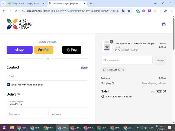The width and height of the screenshot is (175, 131).
Task: Click the Stop Aging Now logo
Action: click(x=19, y=24)
